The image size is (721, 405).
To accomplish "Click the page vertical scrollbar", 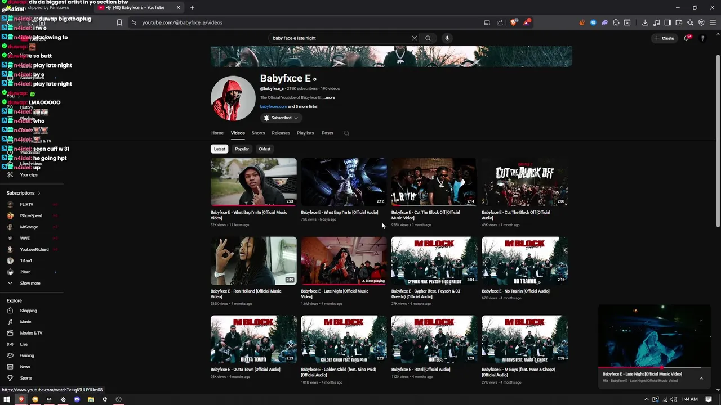I will click(718, 141).
